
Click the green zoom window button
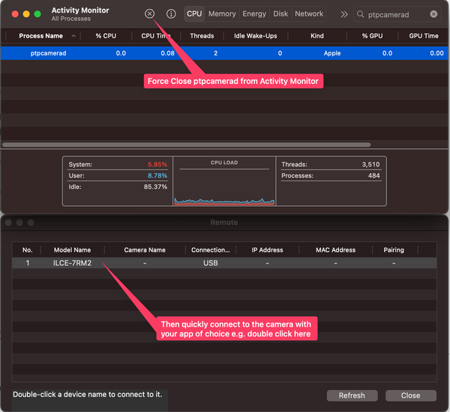[37, 14]
